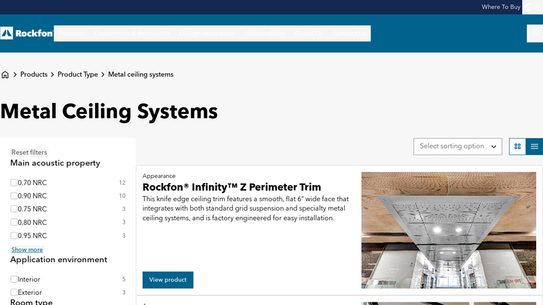Expand acoustic filters with Show more
The width and height of the screenshot is (543, 305).
click(27, 249)
